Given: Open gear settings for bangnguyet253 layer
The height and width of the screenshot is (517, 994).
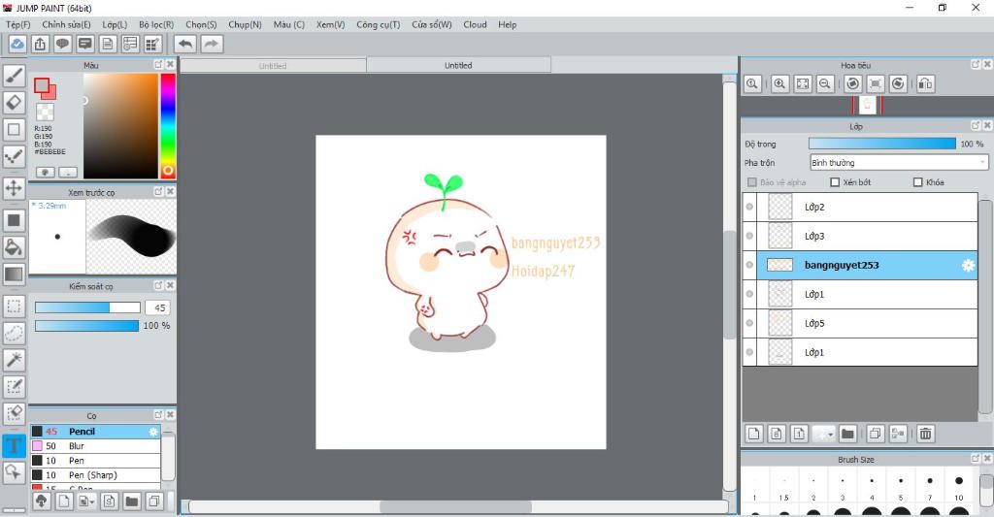Looking at the screenshot, I should click(x=968, y=266).
